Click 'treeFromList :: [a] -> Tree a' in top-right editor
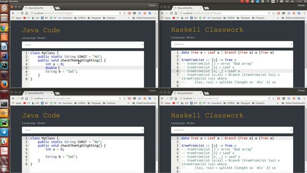This screenshot has width=307, height=173. 209,60
